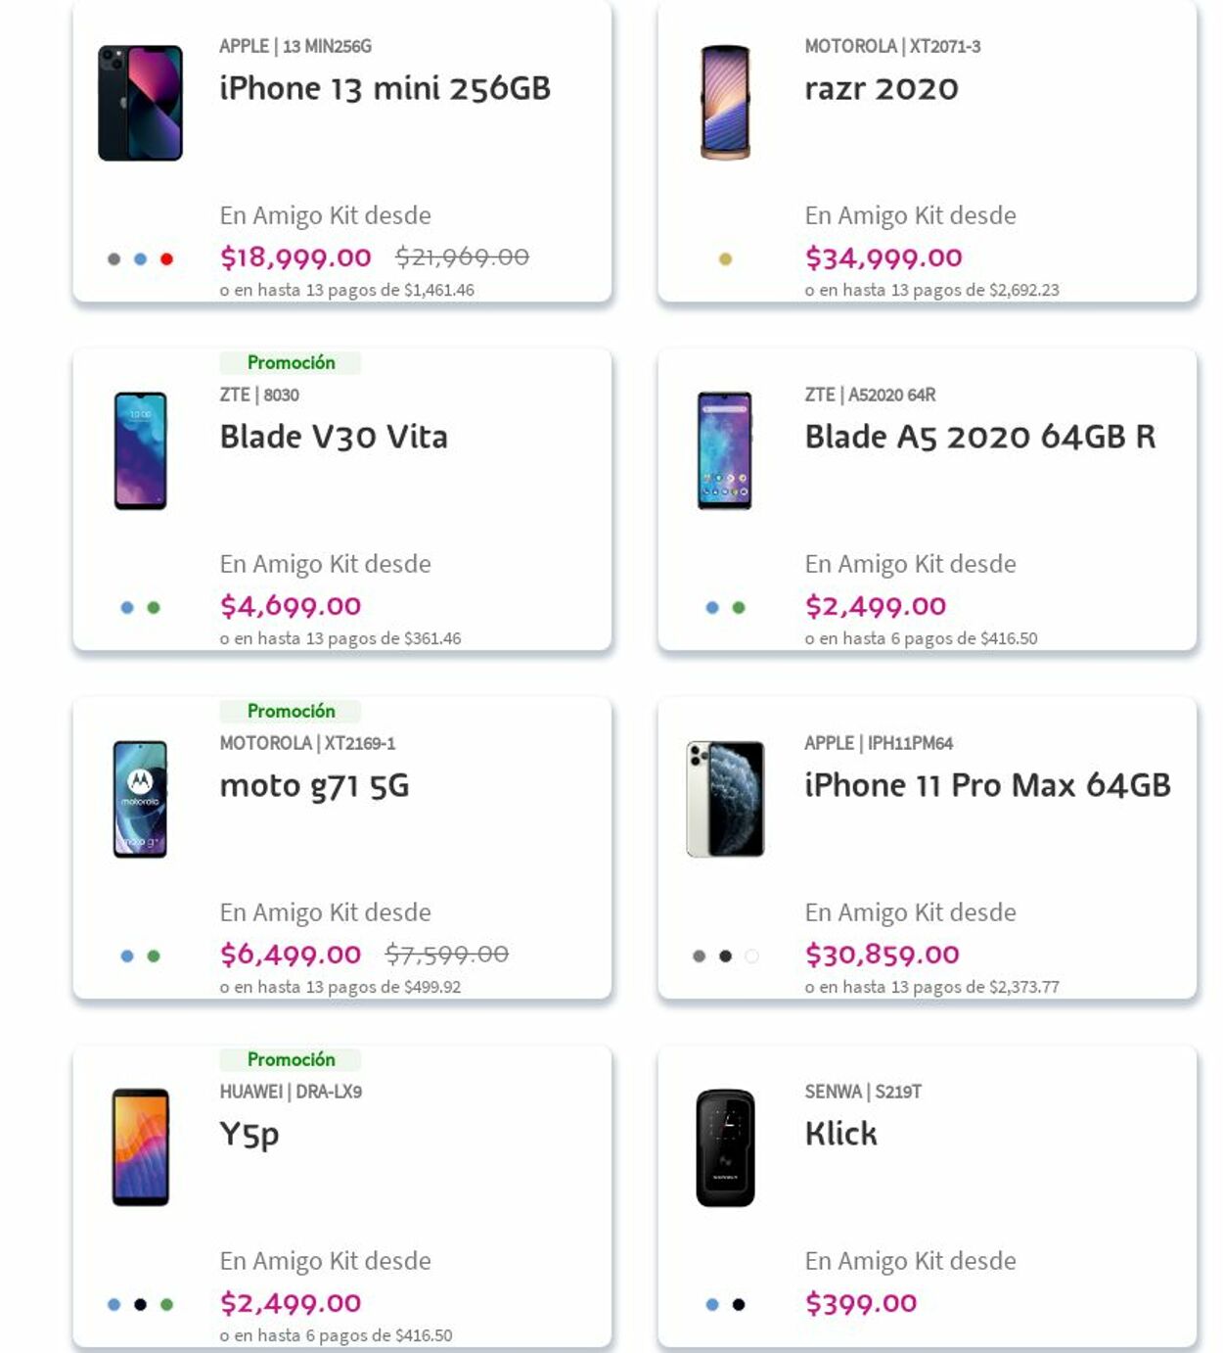Select black color swatch for Huawei Y5p

pos(140,1305)
